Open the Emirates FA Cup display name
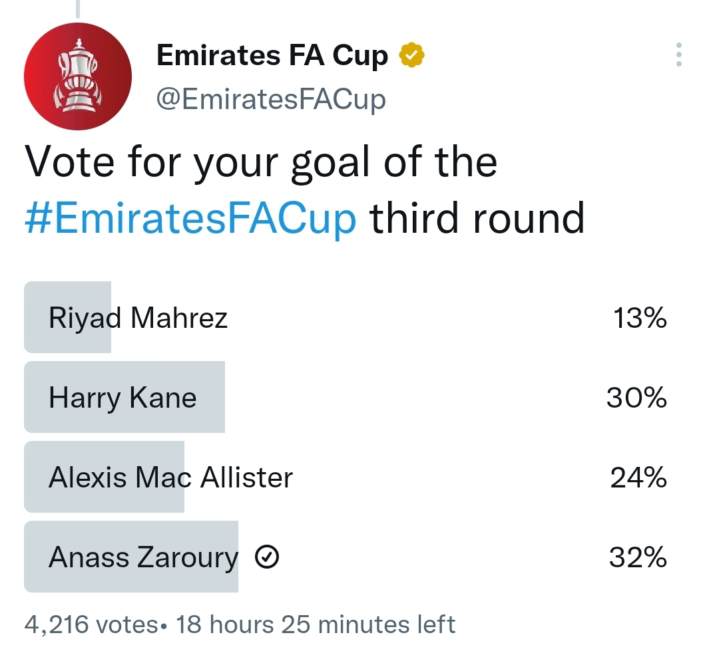The width and height of the screenshot is (719, 671). point(272,57)
